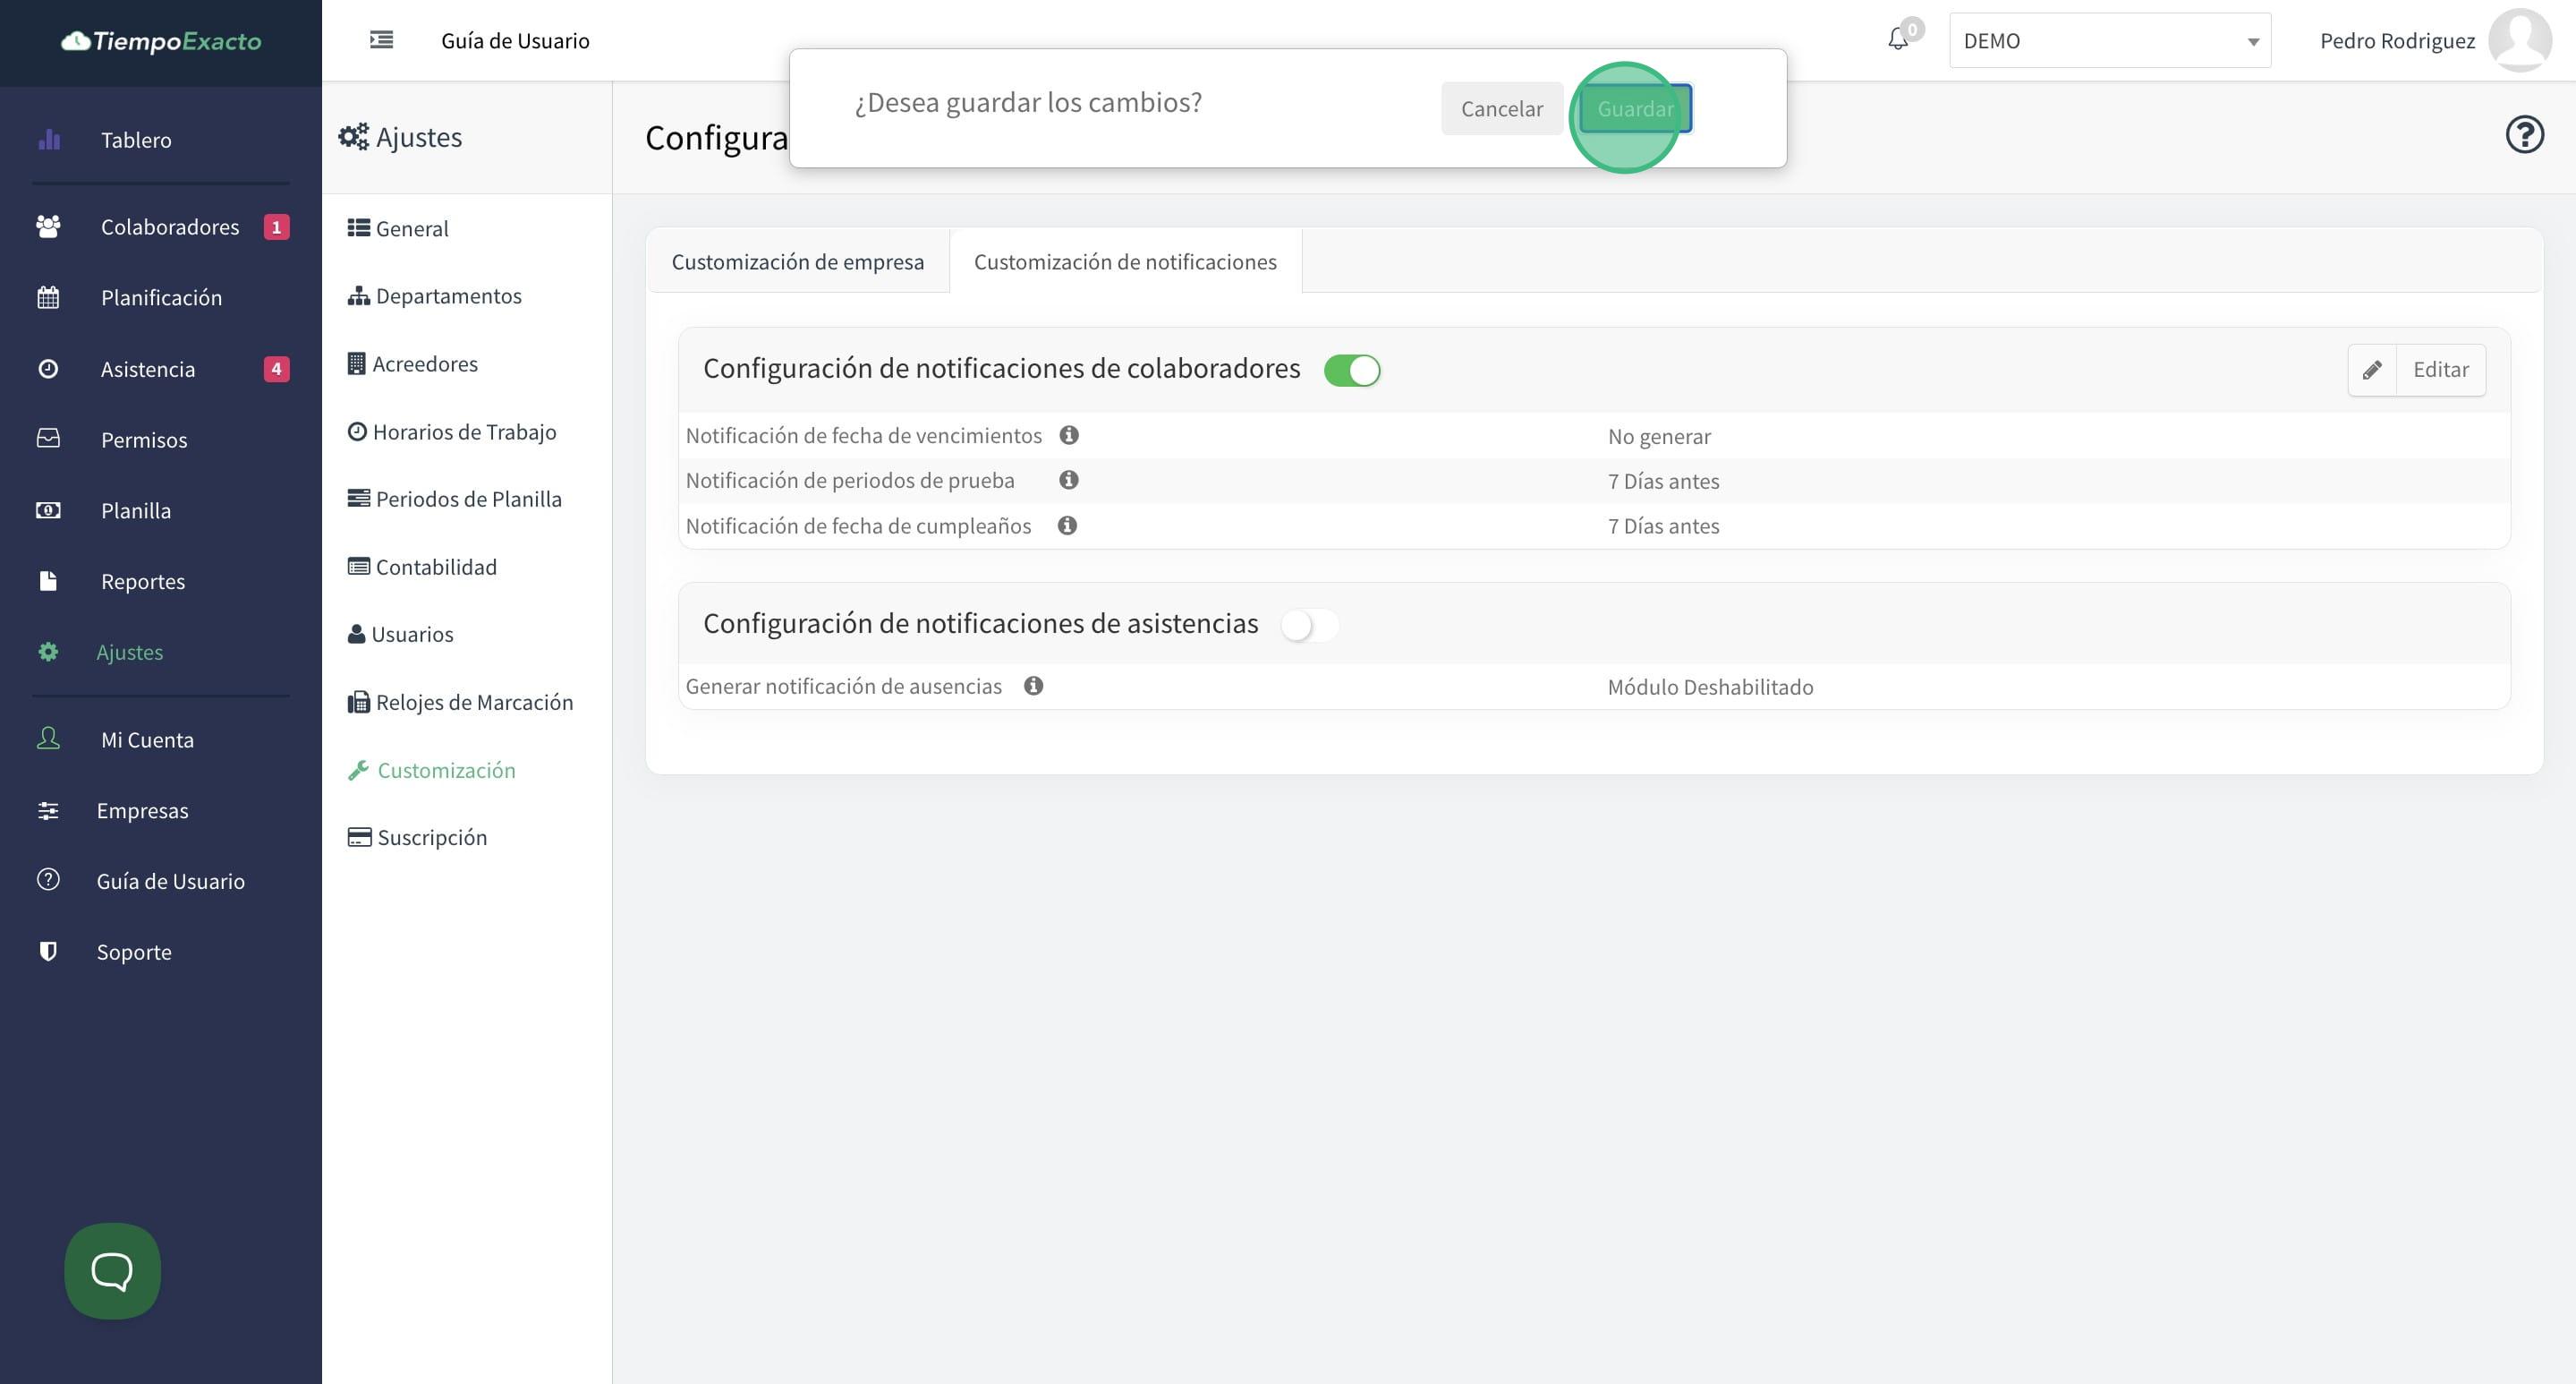Open the green chat support bubble
This screenshot has width=2576, height=1384.
tap(112, 1270)
